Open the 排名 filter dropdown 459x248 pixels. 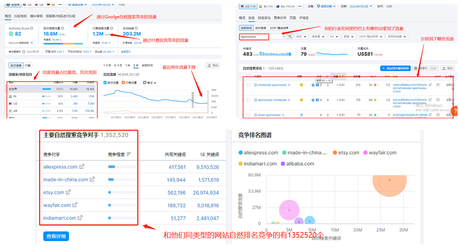pos(301,37)
